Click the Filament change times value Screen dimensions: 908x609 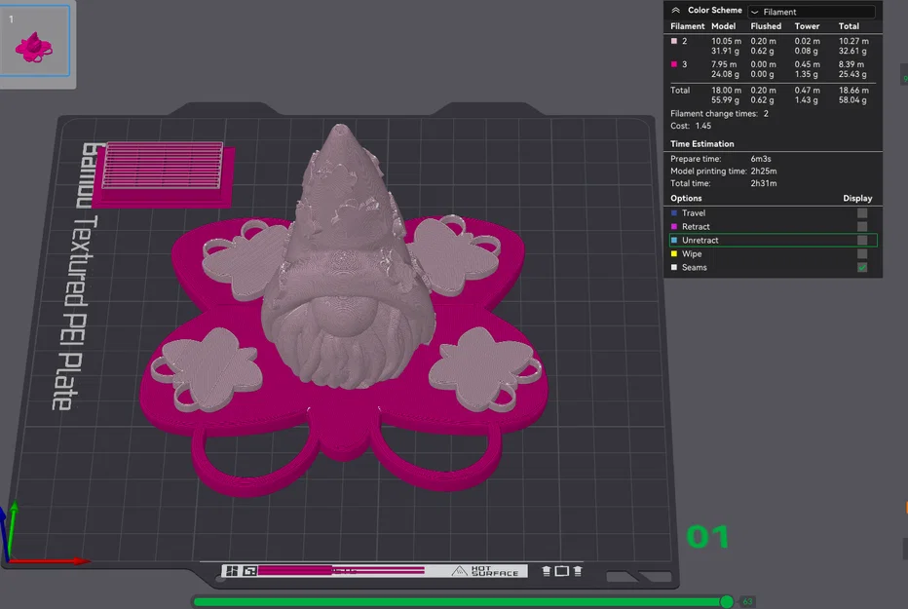766,113
